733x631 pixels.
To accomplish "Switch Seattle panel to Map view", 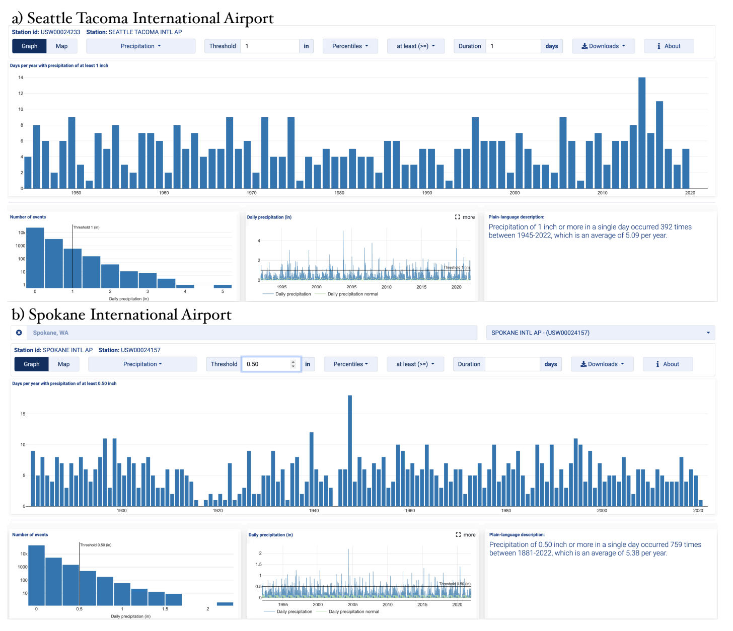I will (x=61, y=46).
